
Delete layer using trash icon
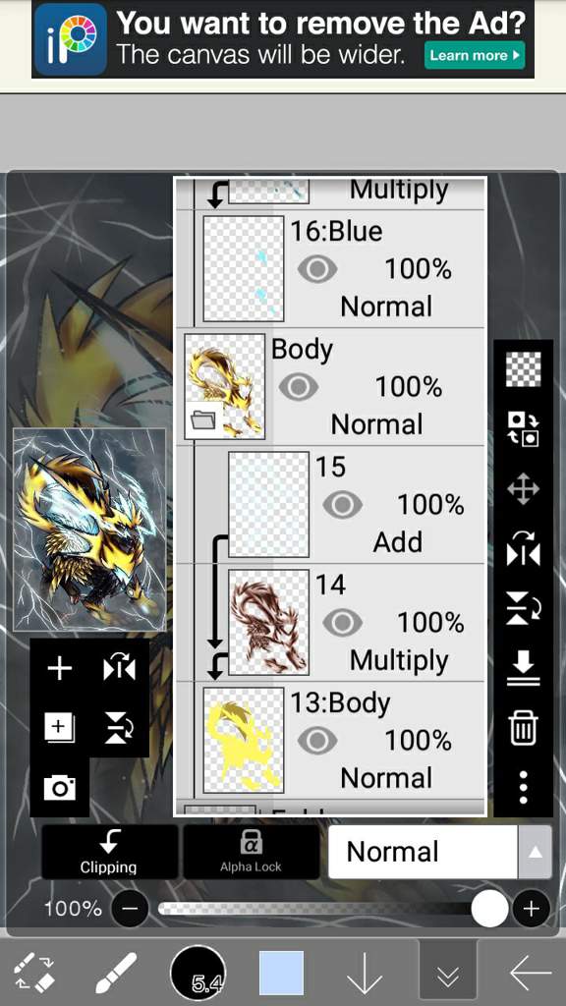click(523, 729)
